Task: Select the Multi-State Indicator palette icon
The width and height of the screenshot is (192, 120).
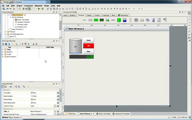Action: tap(96, 20)
